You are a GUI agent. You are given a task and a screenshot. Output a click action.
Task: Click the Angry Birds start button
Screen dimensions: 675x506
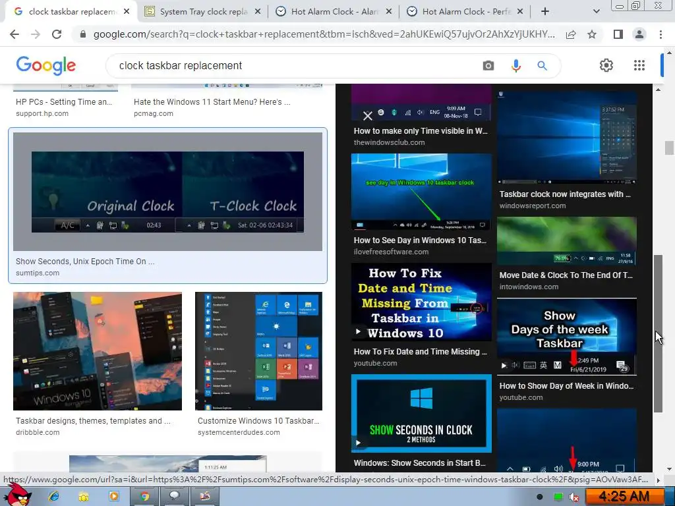tap(18, 495)
